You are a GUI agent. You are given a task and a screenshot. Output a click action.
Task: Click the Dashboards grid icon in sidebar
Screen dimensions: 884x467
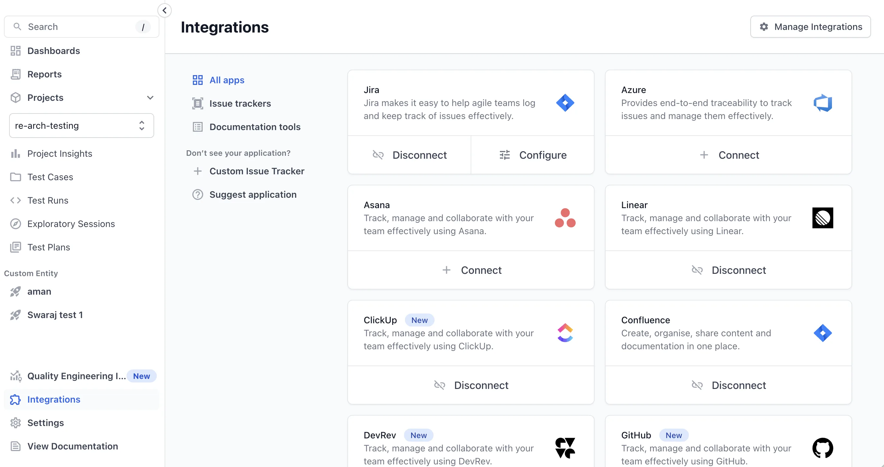point(15,51)
